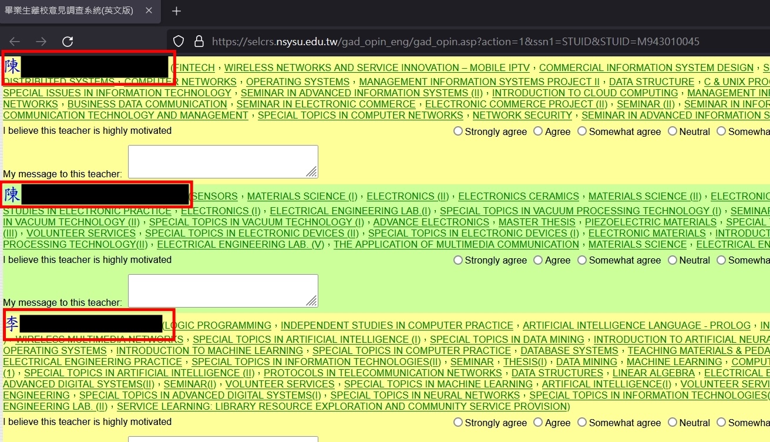Click MANAGEMENT INFORMATION SYSTEMS PROJECT II link
Screen dimensions: 770x442
[479, 82]
